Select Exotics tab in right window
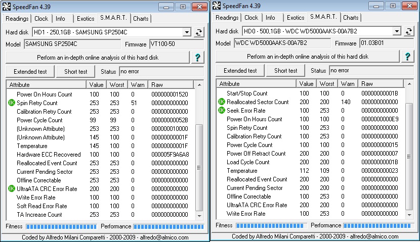 [296, 18]
